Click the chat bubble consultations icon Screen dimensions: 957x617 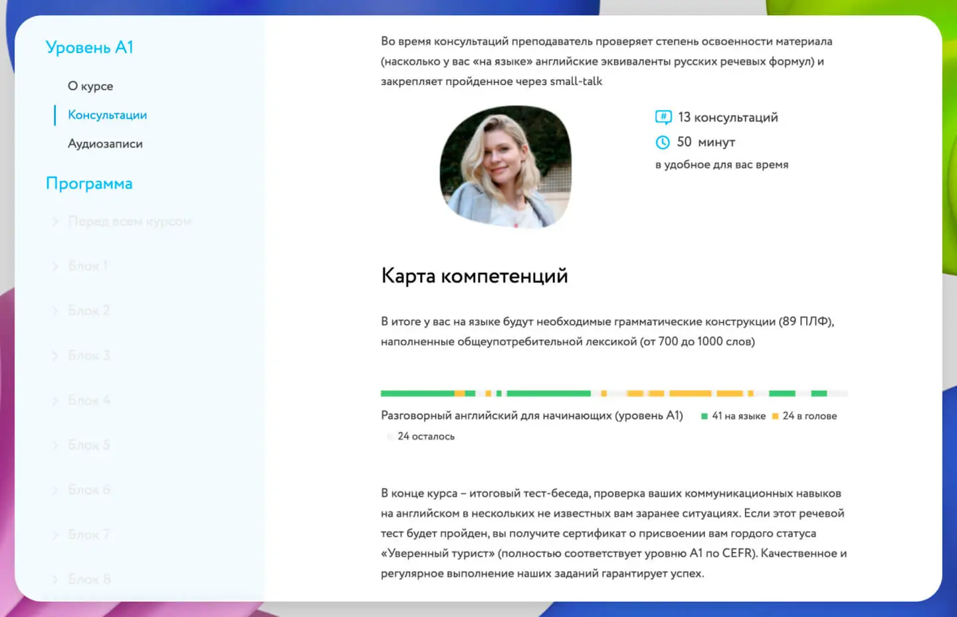(663, 118)
